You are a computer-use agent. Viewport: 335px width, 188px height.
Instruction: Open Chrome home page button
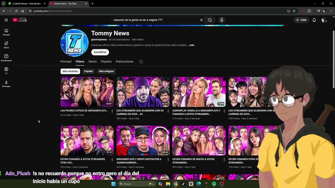pos(23,11)
